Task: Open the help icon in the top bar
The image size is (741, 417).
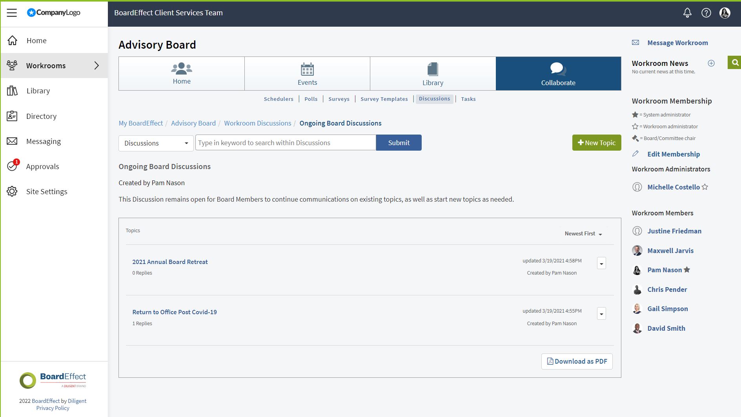Action: (706, 13)
